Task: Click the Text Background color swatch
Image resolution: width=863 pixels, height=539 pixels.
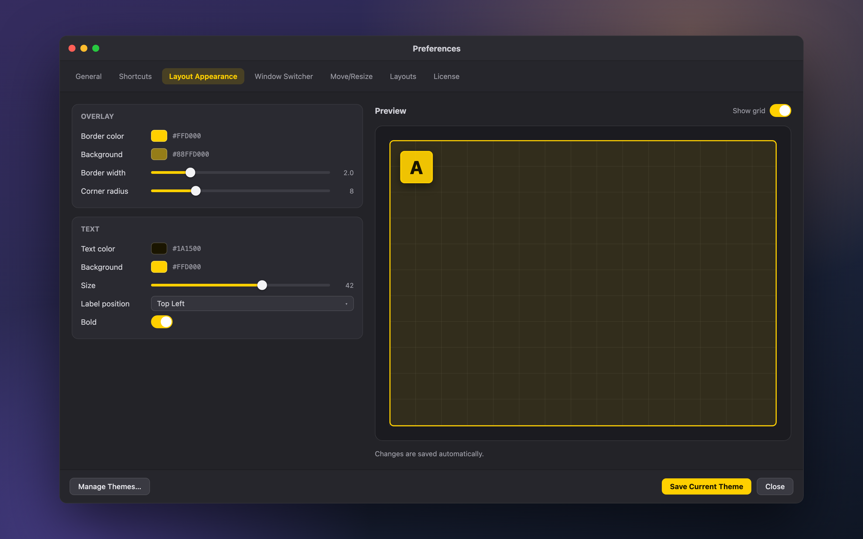Action: point(159,267)
